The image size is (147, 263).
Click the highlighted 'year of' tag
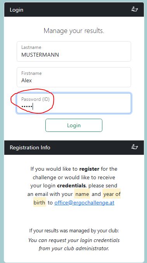coord(112,194)
